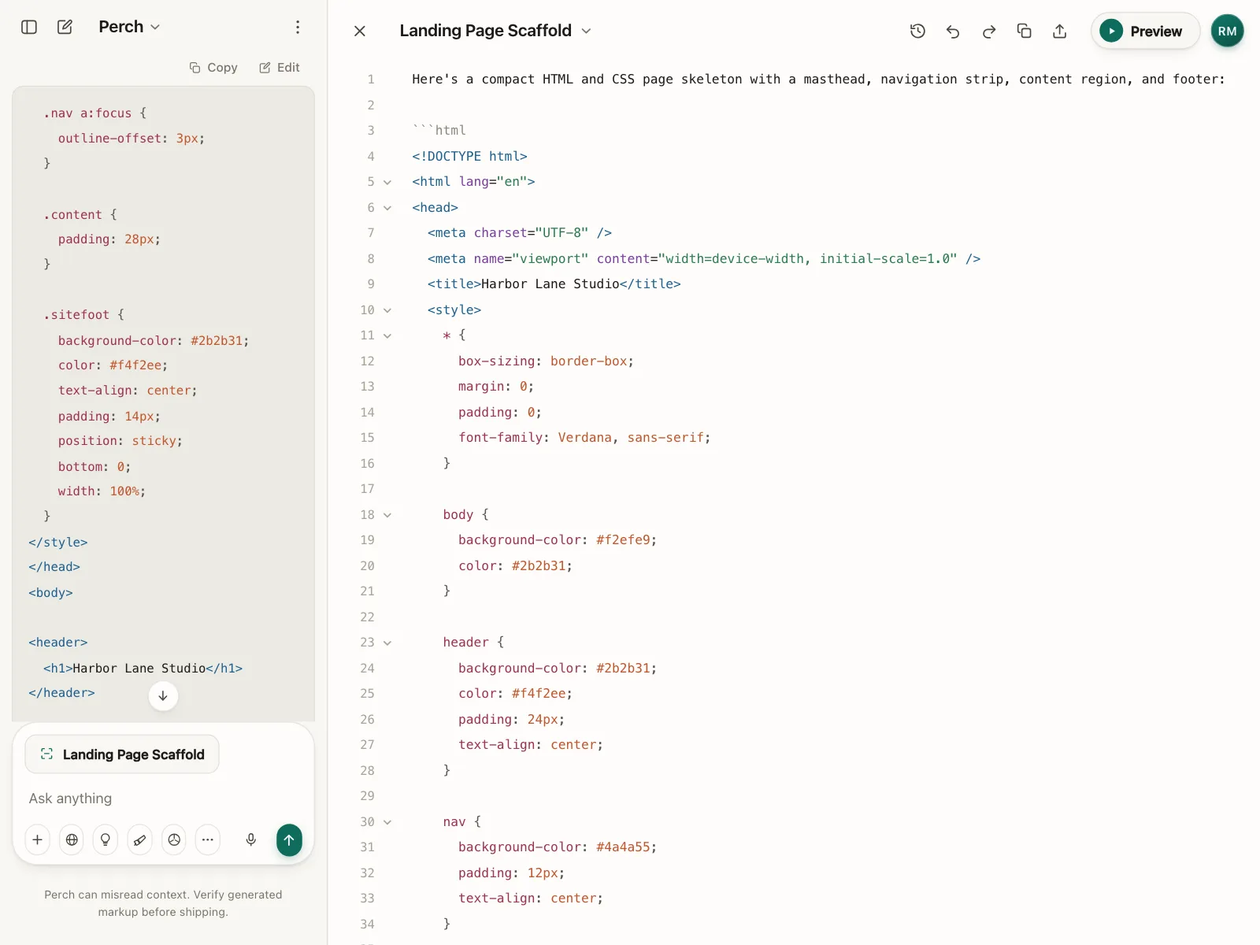This screenshot has height=945, width=1260.
Task: Click the image generation icon
Action: tap(174, 839)
